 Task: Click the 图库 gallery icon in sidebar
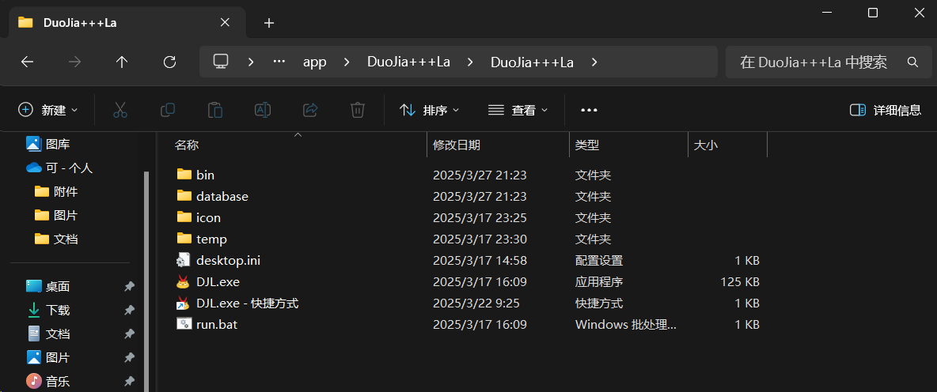coord(33,144)
